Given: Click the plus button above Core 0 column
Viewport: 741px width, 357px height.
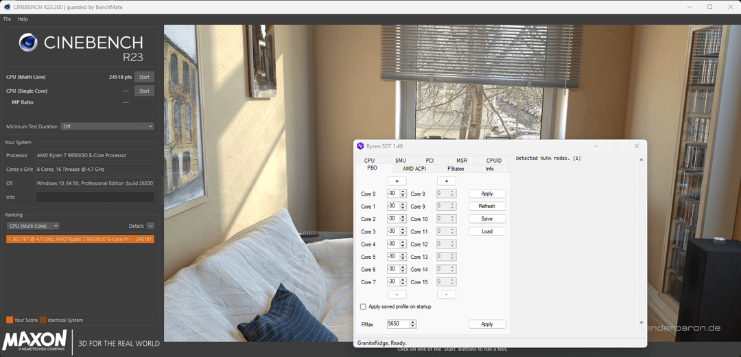Looking at the screenshot, I should click(397, 181).
